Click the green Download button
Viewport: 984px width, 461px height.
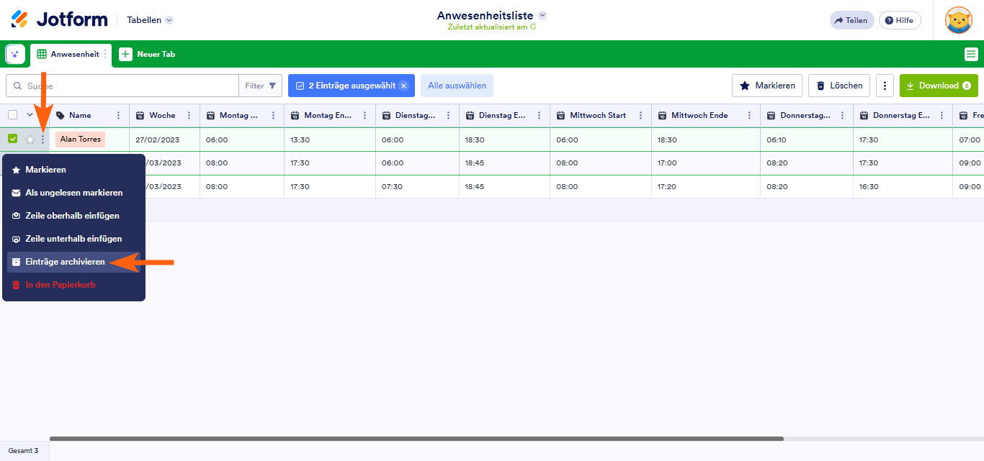pos(938,86)
